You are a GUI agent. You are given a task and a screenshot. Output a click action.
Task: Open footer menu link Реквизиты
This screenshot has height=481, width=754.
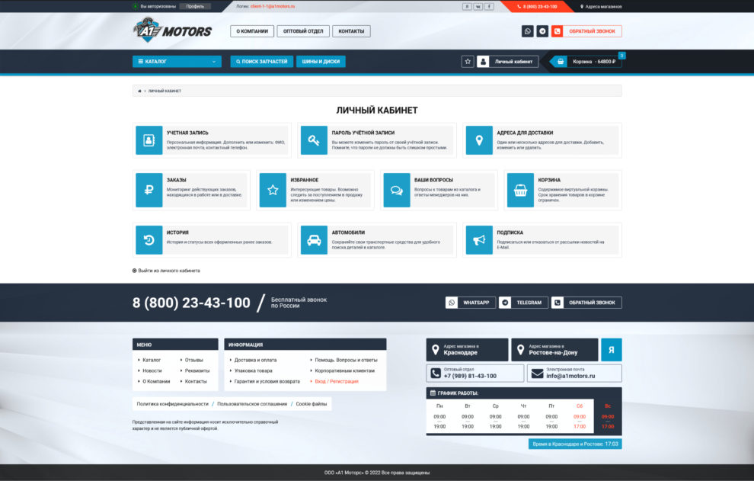(196, 370)
